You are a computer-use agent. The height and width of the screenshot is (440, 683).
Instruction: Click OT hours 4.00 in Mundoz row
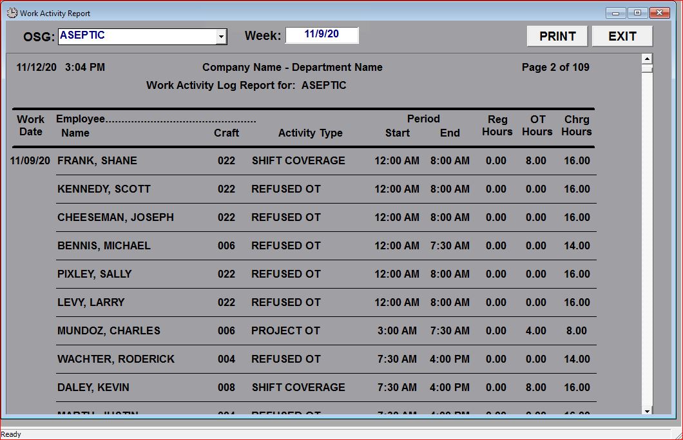(x=536, y=330)
